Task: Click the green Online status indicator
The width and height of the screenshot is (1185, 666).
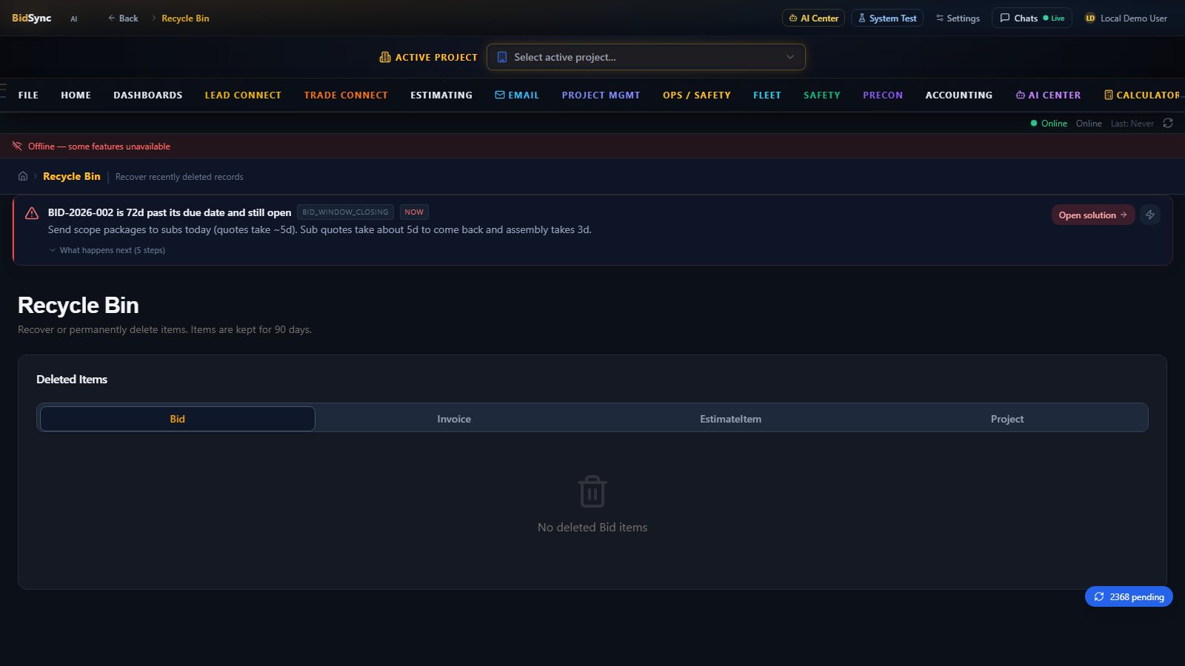Action: click(1049, 123)
